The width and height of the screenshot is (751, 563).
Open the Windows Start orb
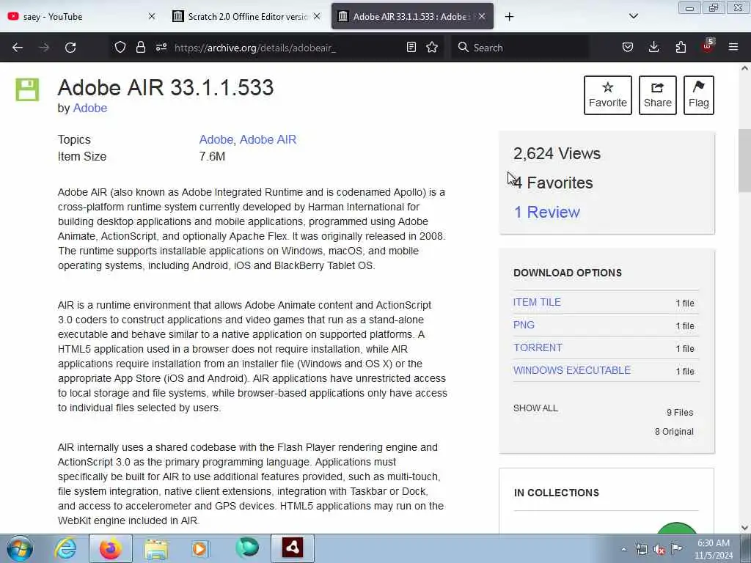tap(20, 548)
